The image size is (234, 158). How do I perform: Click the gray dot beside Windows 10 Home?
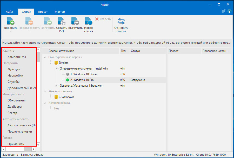coord(68,74)
